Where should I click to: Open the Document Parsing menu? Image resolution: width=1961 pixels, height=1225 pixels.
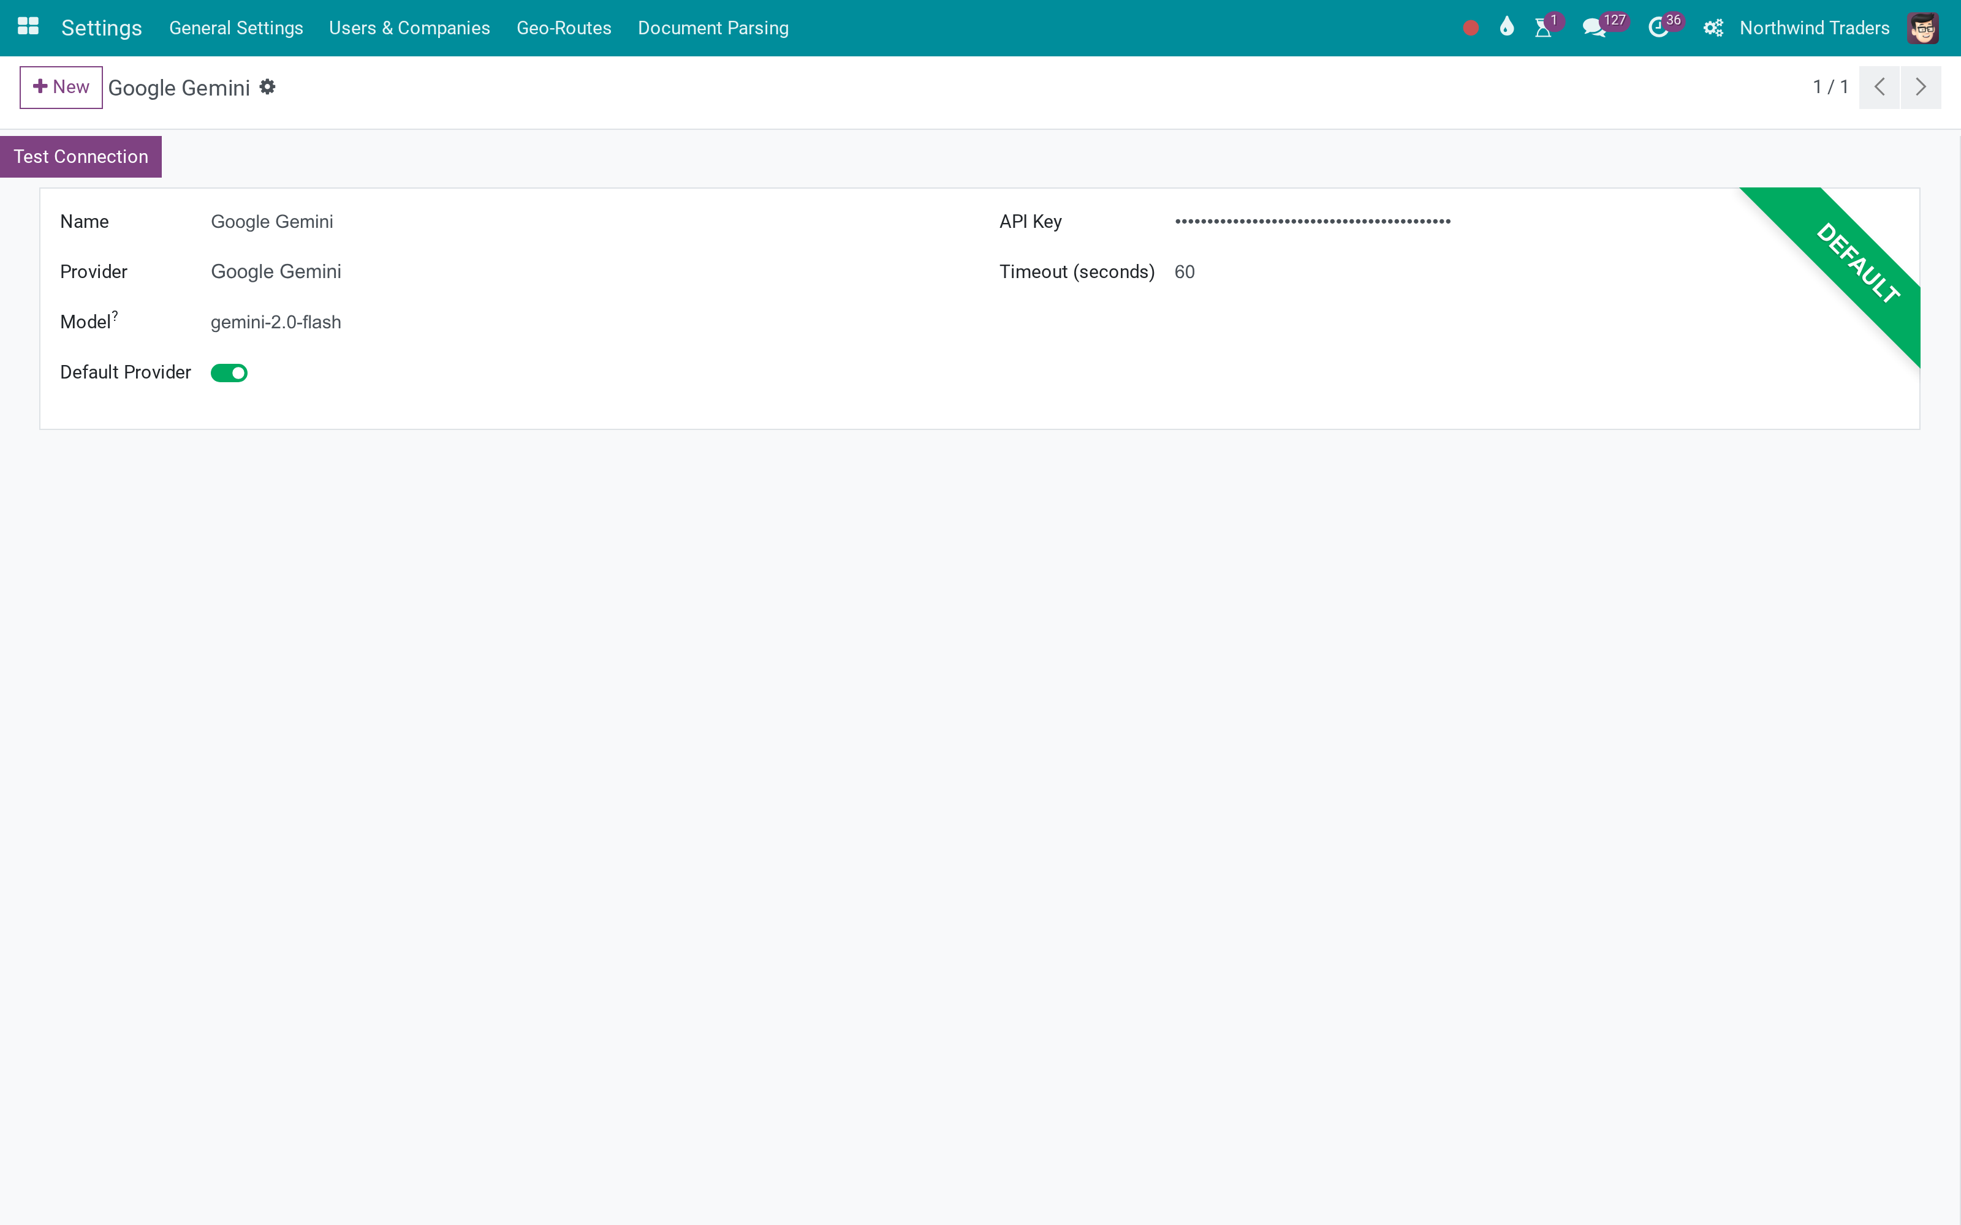pos(713,28)
